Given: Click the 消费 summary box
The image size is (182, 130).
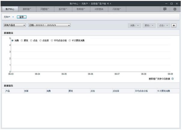Looking at the screenshot, I should click(x=135, y=26).
